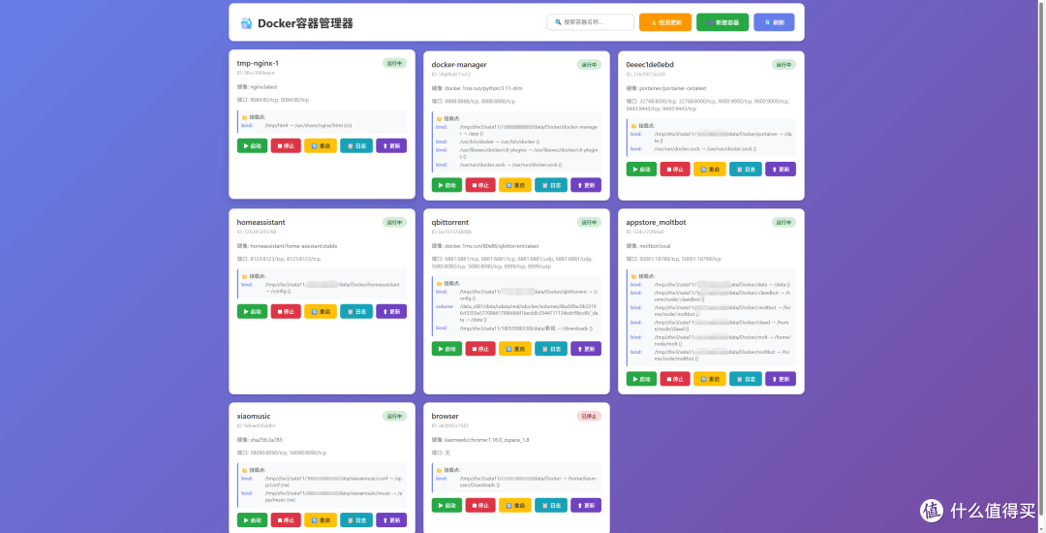Select the container title 'appstore_moltbot'
The image size is (1046, 533).
(x=656, y=222)
